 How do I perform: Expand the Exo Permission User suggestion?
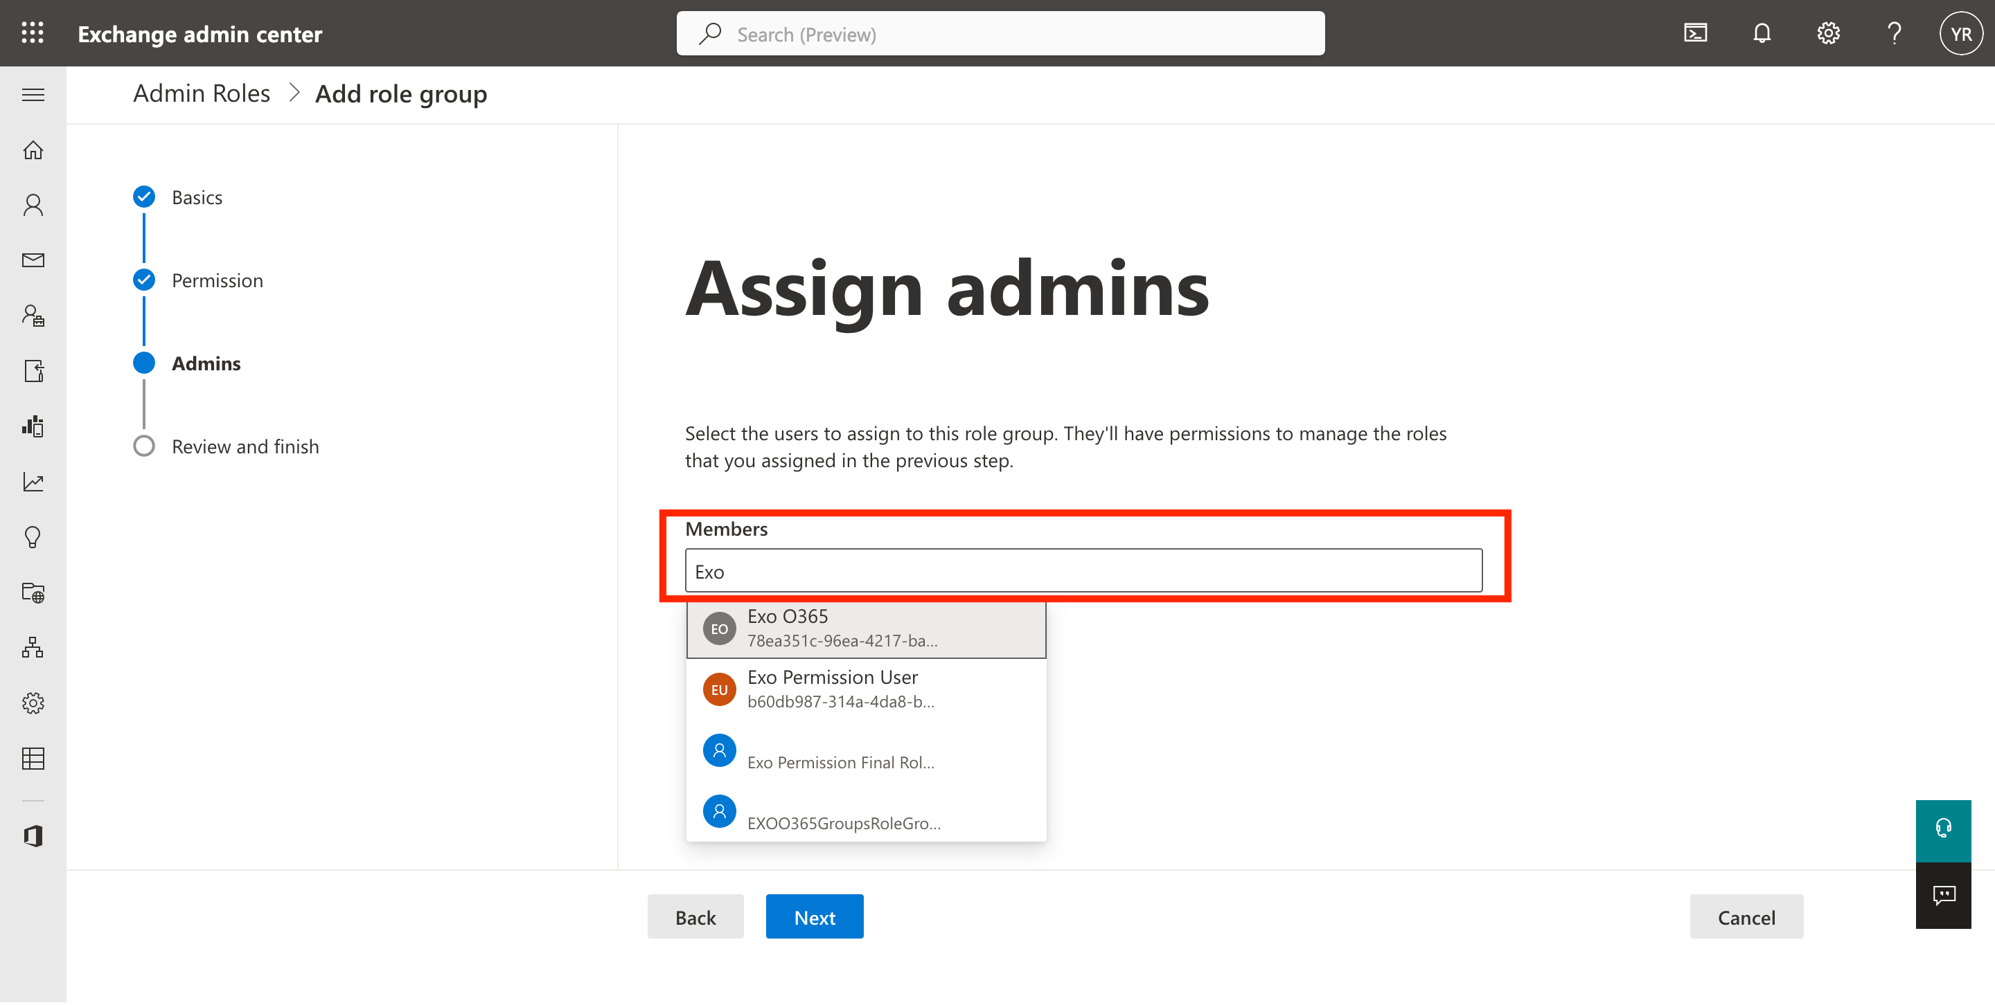point(865,689)
